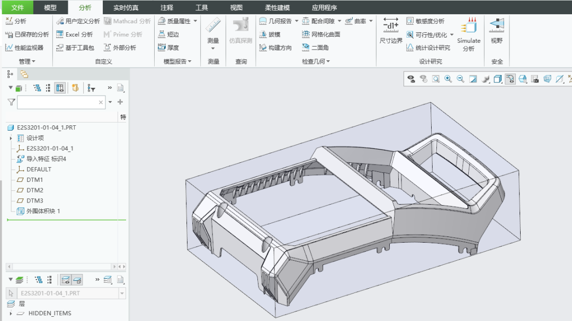The image size is (572, 321).
Task: Open the 视野 field of view tool
Action: click(x=497, y=31)
